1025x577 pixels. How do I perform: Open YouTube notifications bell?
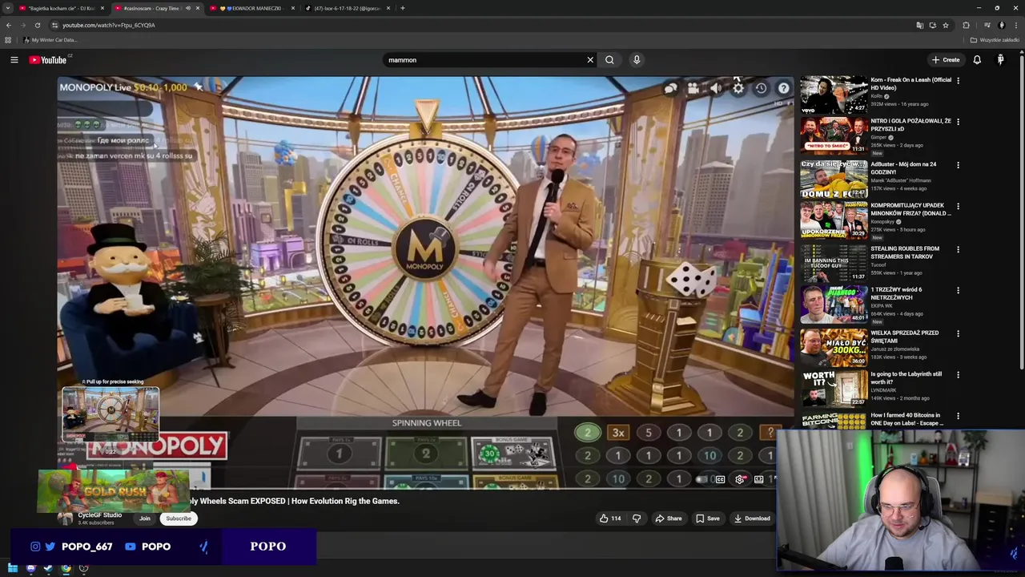(977, 60)
